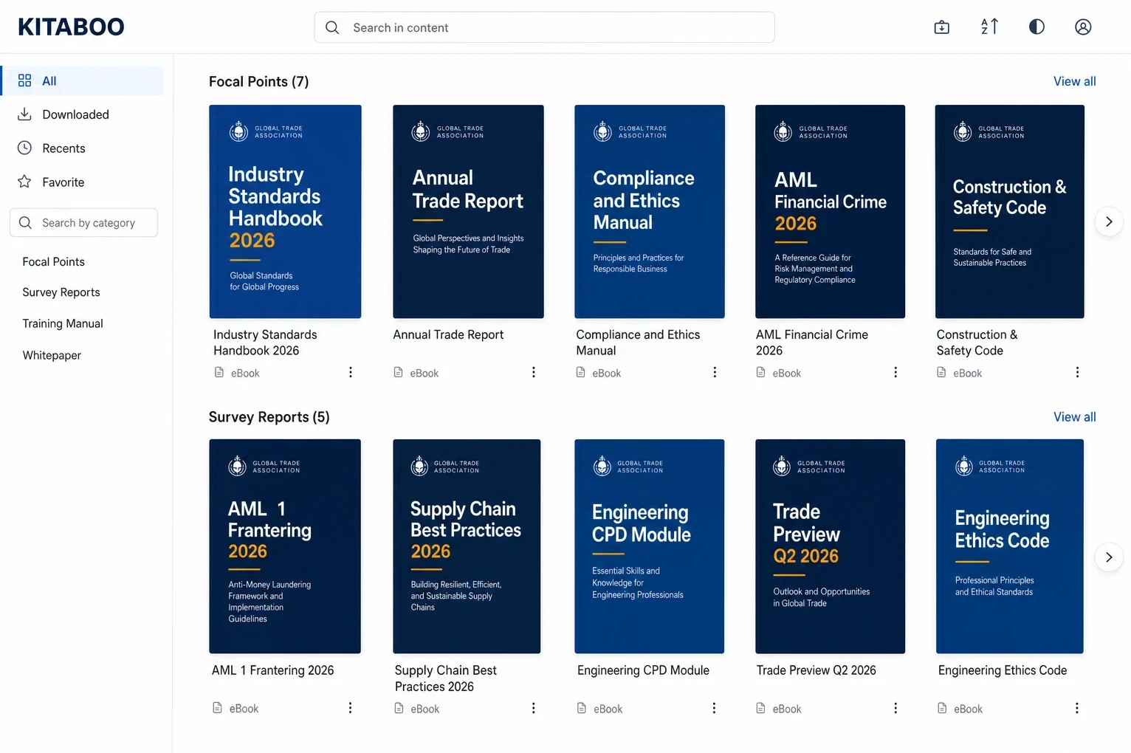This screenshot has width=1131, height=753.
Task: Open options menu for AML 1 Frantering 2026
Action: point(350,708)
